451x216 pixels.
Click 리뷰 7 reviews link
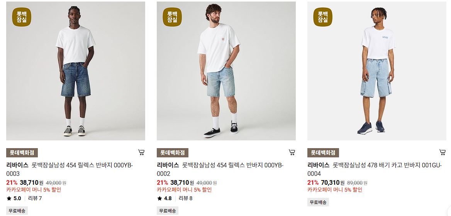35,198
